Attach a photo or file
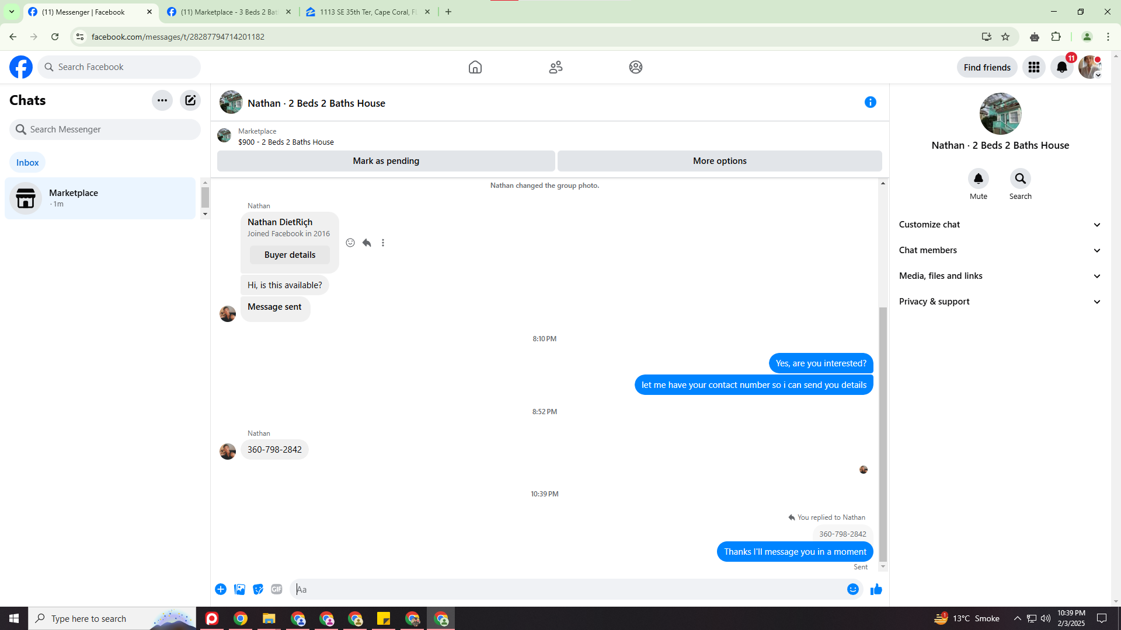Viewport: 1121px width, 630px height. 239,589
